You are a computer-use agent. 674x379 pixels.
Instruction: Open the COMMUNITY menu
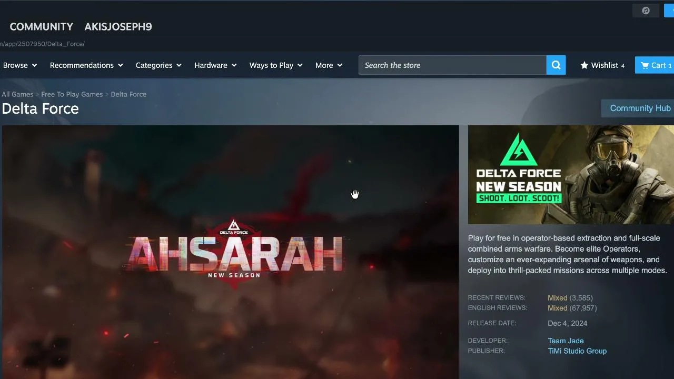tap(41, 27)
